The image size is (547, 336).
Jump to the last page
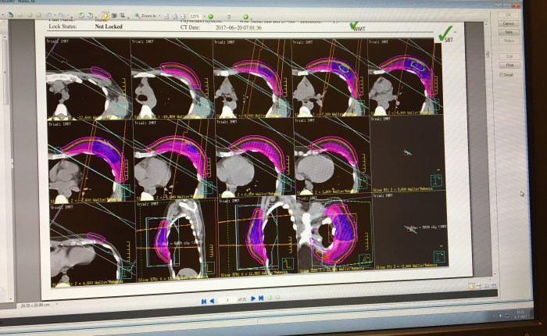click(x=260, y=298)
